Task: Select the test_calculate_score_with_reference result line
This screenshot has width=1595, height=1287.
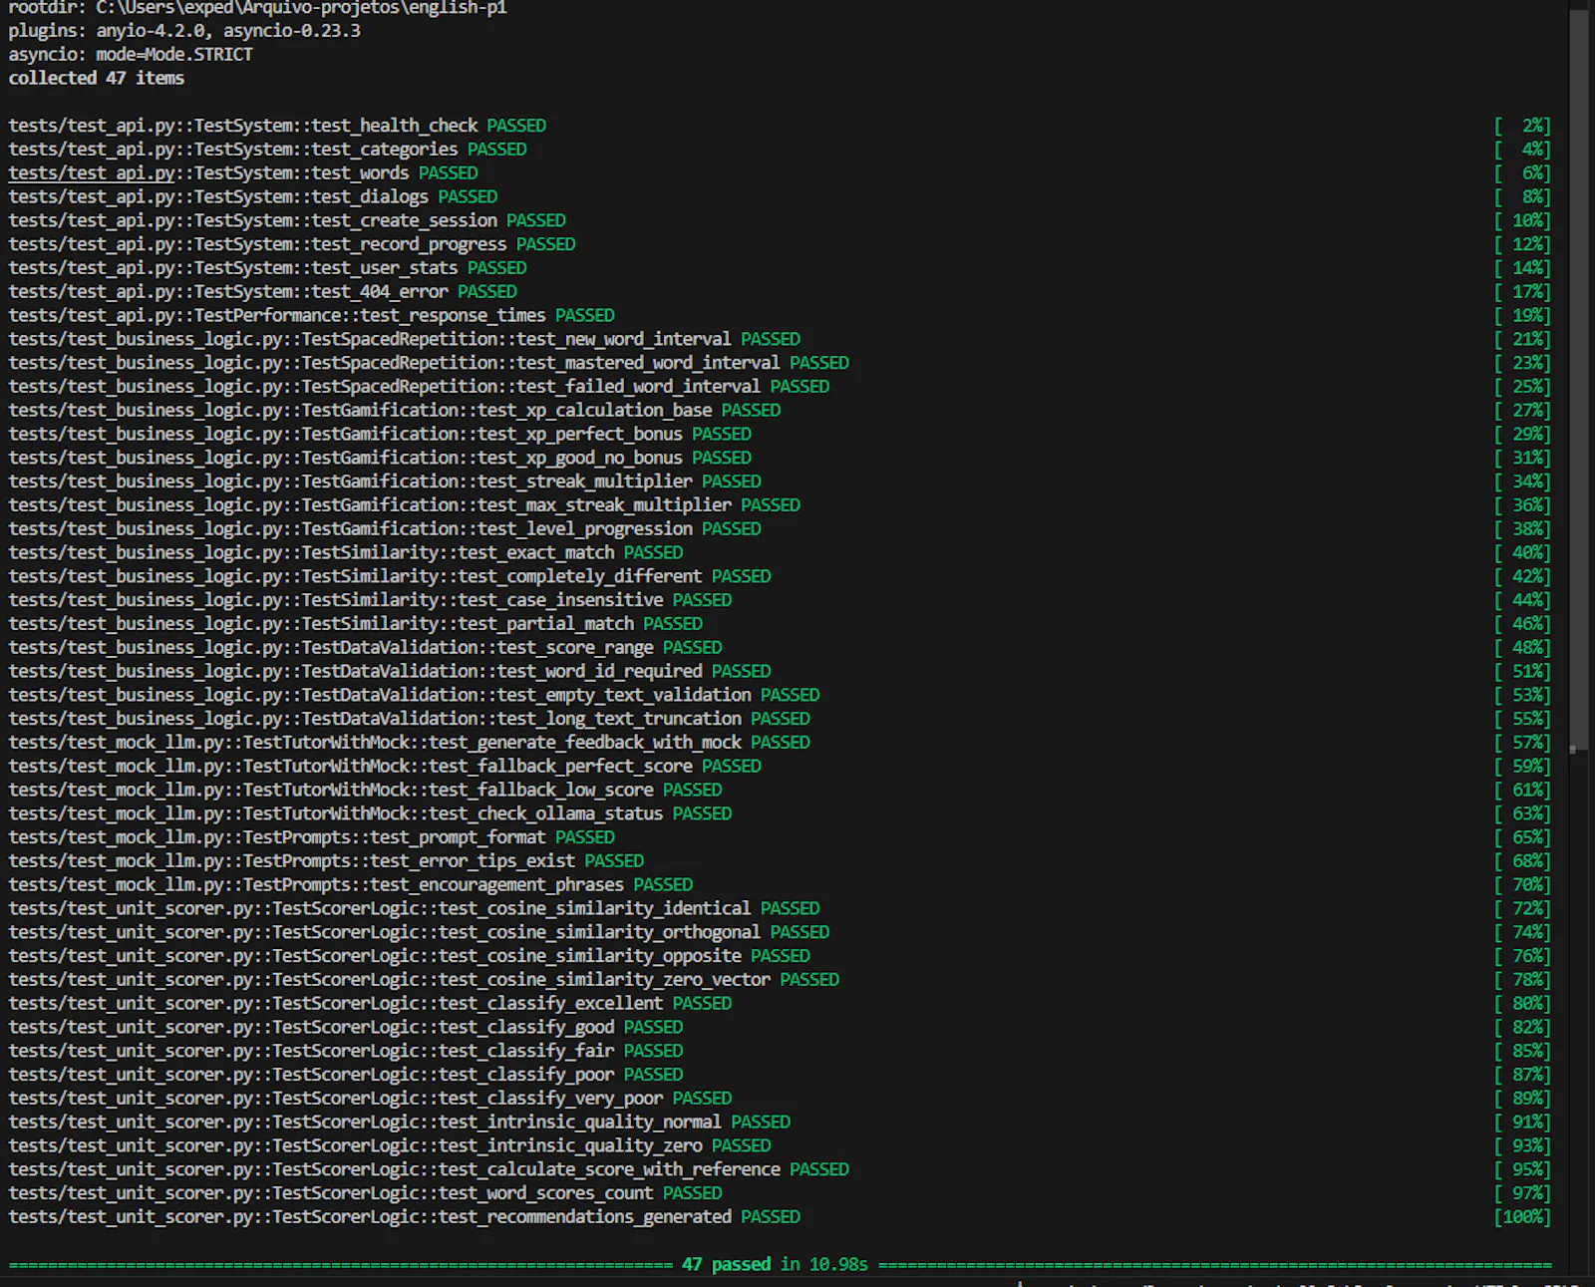Action: pyautogui.click(x=429, y=1169)
